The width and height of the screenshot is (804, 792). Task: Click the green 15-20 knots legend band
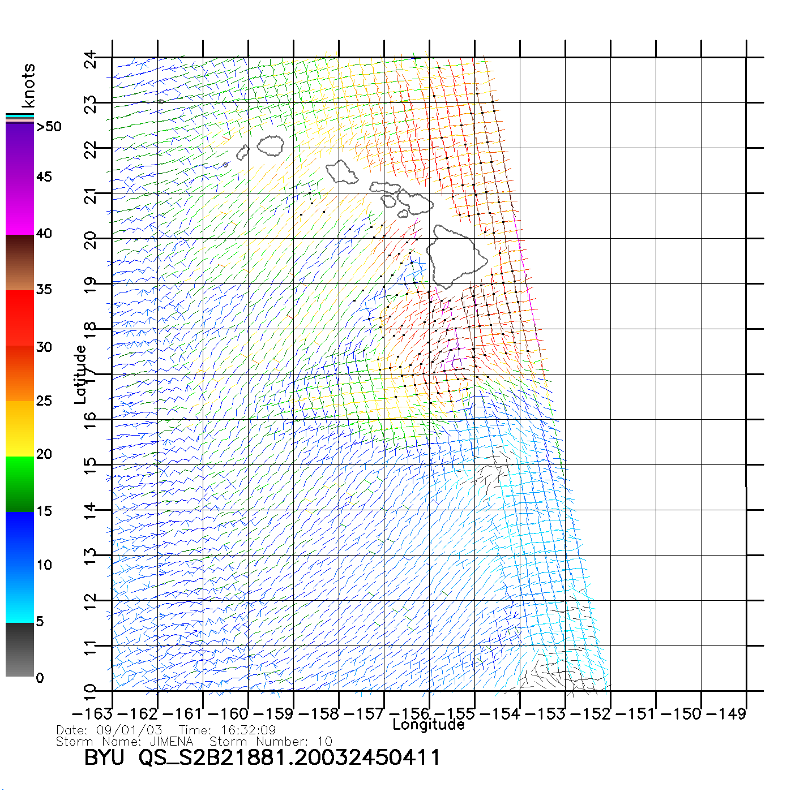tap(20, 484)
